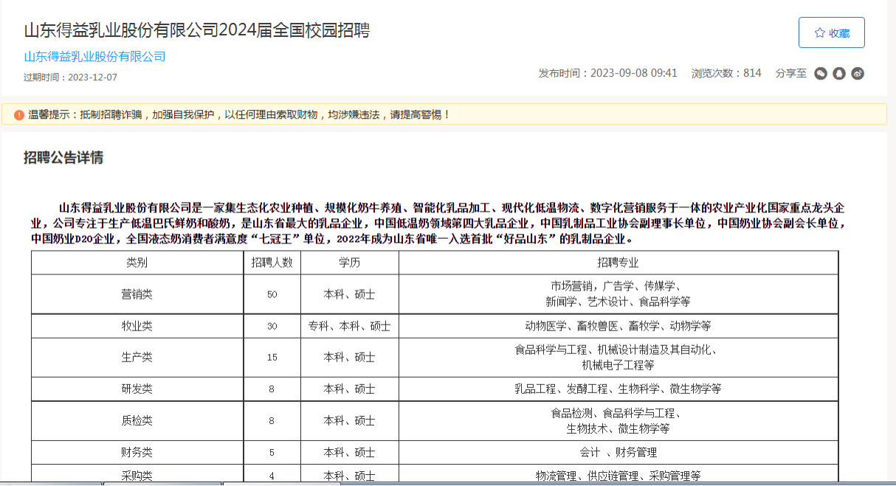Click 乳品工程、发酵工程 majors cell
896x486 pixels.
[x=618, y=389]
